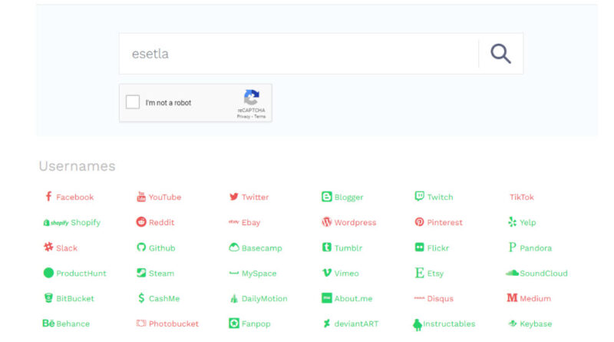Open the SoundCloud text link

[x=543, y=273]
